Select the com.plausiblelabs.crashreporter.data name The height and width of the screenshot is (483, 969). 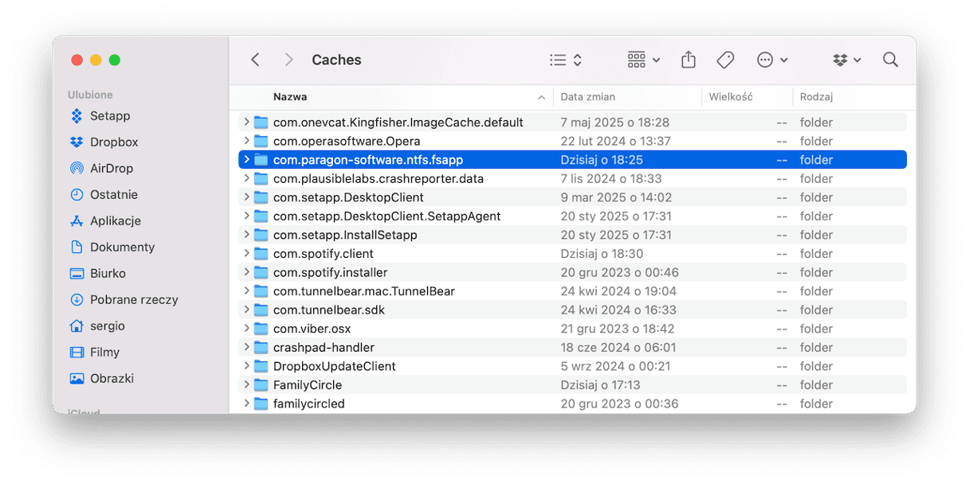379,179
